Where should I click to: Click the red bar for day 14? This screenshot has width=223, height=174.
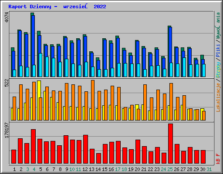tap(98, 158)
